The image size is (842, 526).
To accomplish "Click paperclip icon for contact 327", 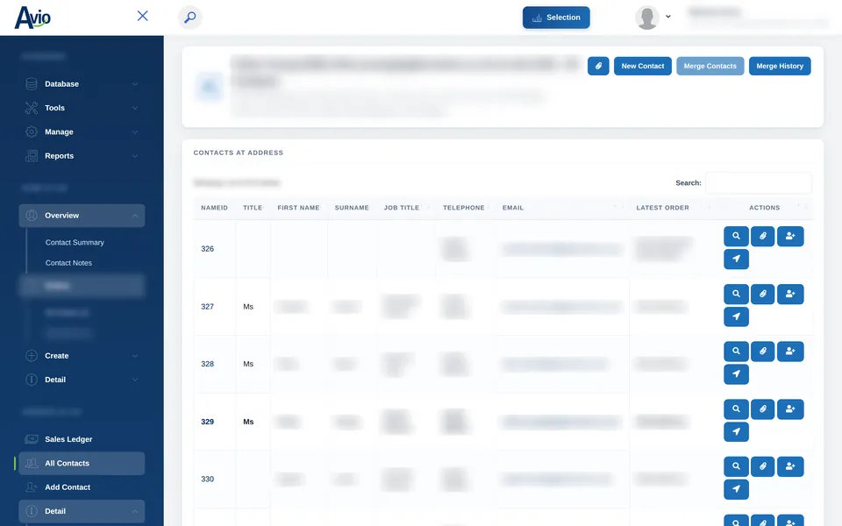I will 762,295.
